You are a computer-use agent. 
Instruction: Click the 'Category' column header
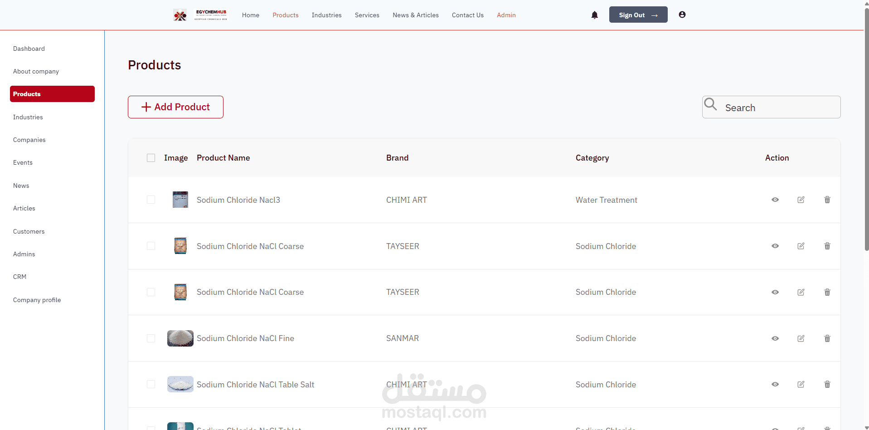pyautogui.click(x=592, y=158)
